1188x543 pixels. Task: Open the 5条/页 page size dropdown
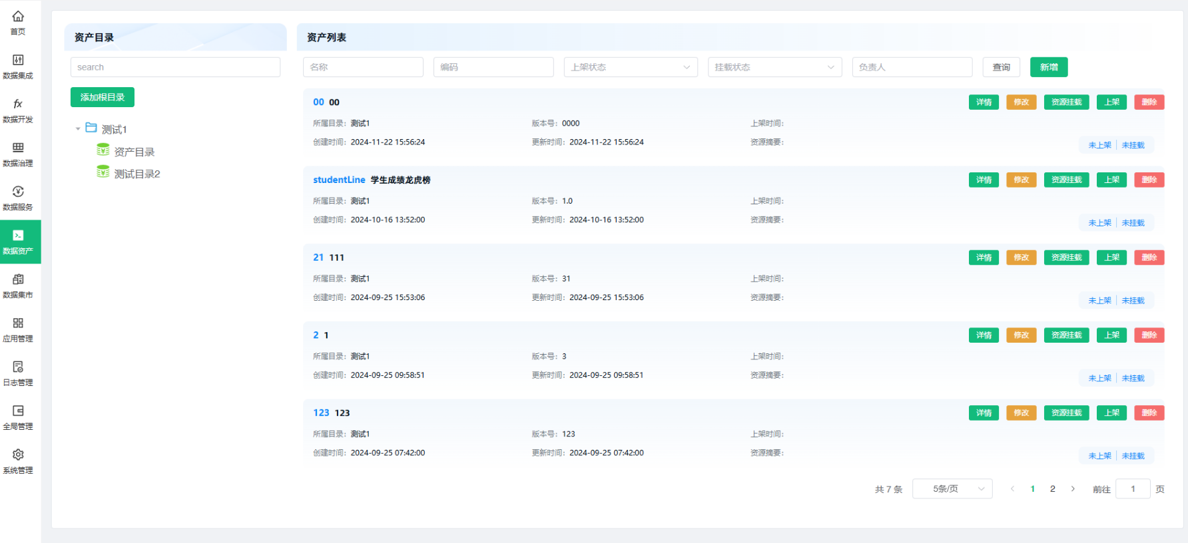pyautogui.click(x=952, y=489)
